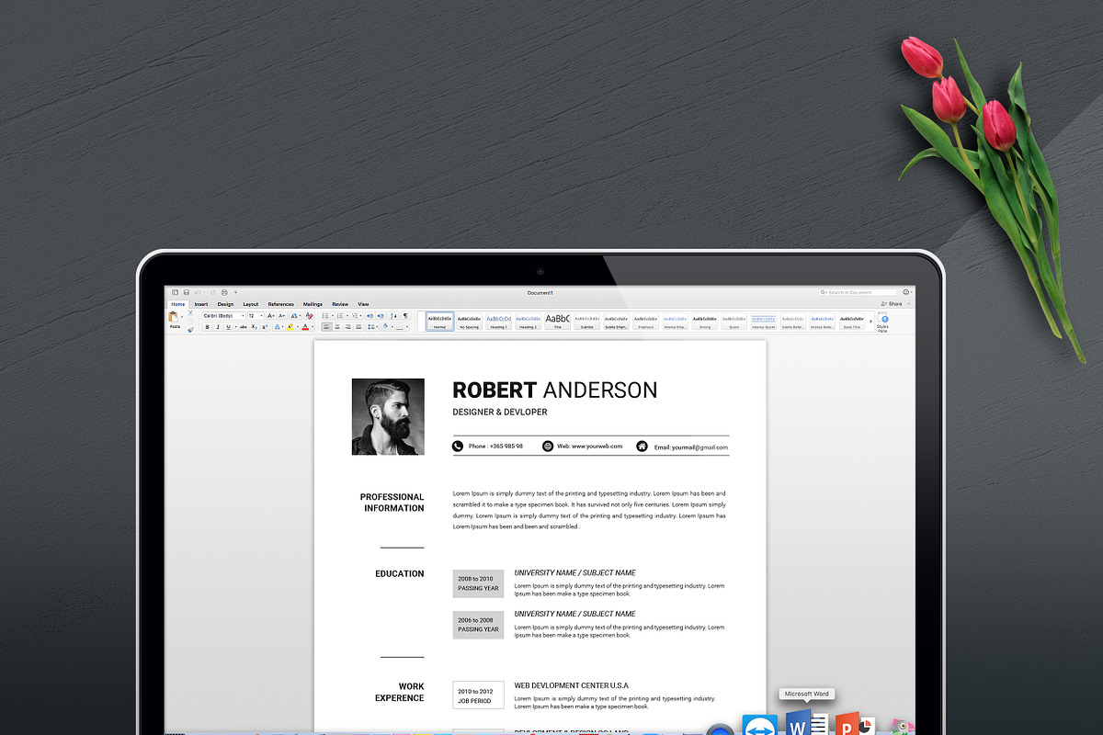Image resolution: width=1103 pixels, height=735 pixels.
Task: Apply the Heading 1 style
Action: click(499, 321)
